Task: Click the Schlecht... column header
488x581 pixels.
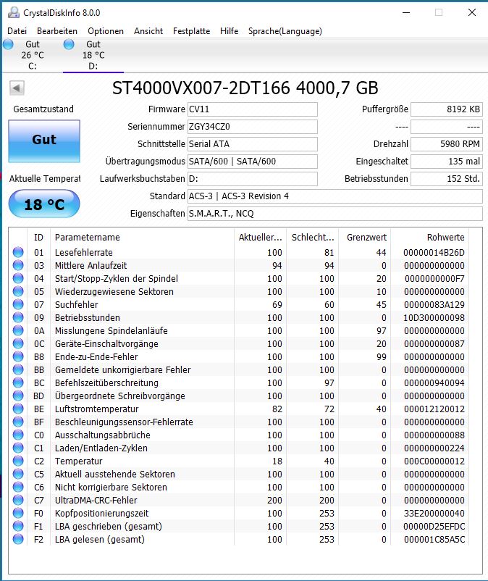Action: click(x=313, y=237)
